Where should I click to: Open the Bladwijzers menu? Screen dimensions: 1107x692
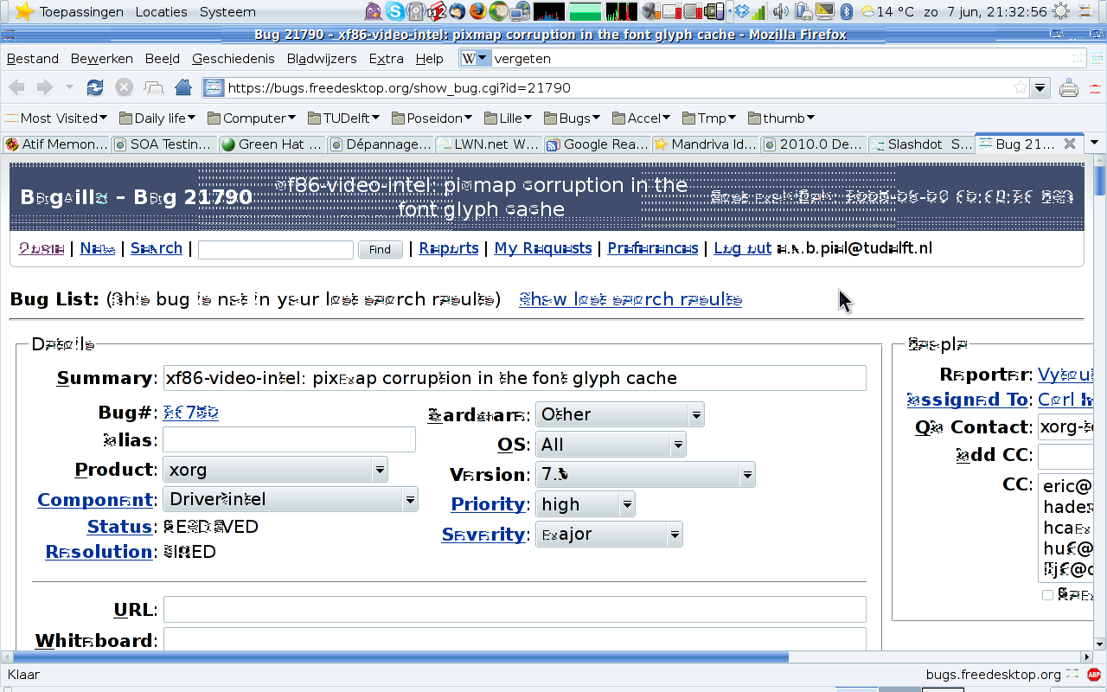pos(321,59)
